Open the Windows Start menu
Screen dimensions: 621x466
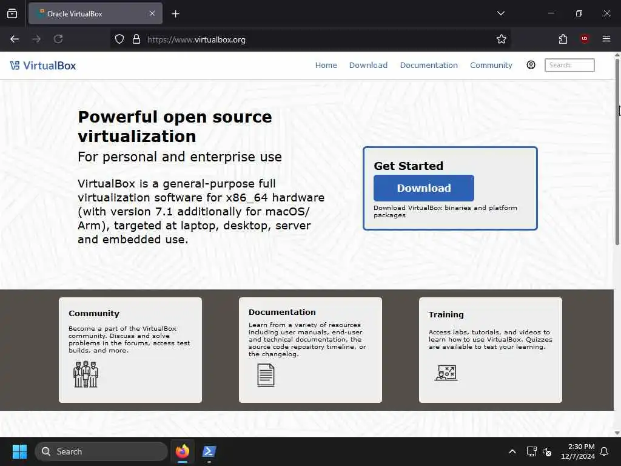[19, 451]
